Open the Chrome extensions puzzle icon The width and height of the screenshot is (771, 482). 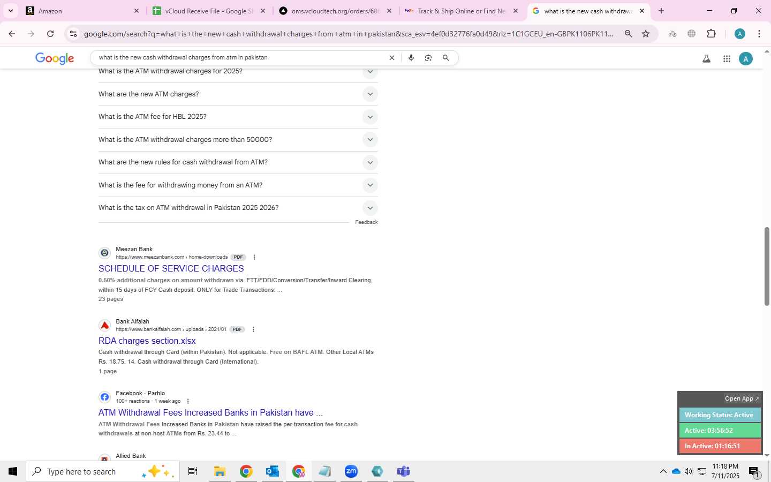(711, 34)
